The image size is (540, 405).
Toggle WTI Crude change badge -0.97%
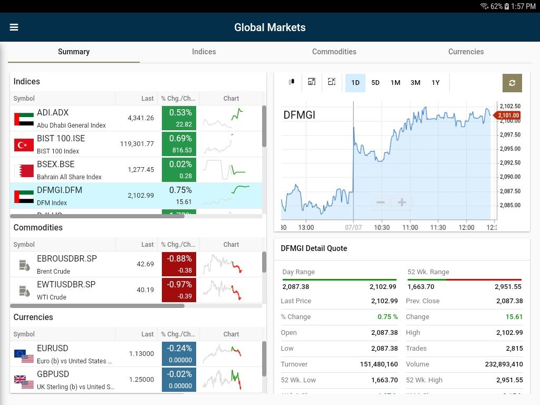pos(179,290)
